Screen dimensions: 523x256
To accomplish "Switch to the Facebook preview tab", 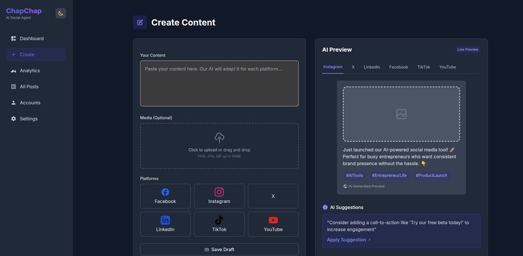I will (398, 67).
